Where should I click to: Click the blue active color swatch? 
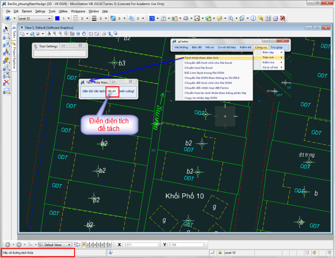[57, 18]
